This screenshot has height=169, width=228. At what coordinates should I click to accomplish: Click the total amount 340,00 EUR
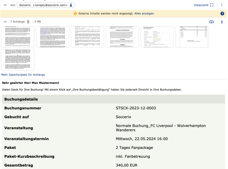[127, 165]
